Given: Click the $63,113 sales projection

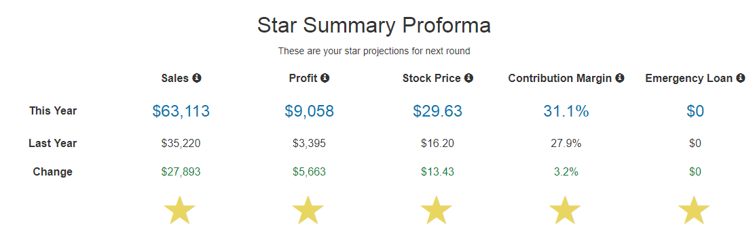Looking at the screenshot, I should (x=181, y=111).
